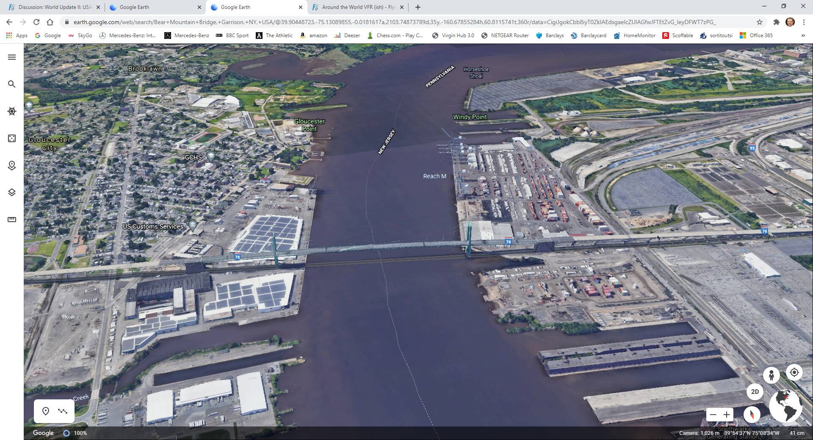This screenshot has width=813, height=440.
Task: Close the Around the World VFR tab
Action: click(x=402, y=7)
